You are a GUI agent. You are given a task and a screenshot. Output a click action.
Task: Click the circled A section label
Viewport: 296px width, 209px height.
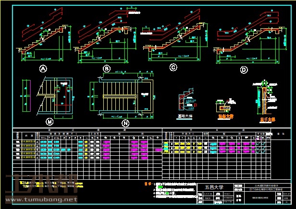(43, 69)
